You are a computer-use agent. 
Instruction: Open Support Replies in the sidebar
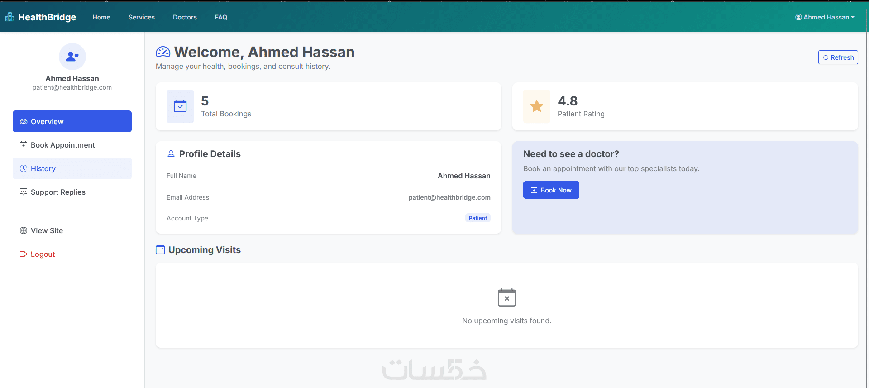pos(72,192)
